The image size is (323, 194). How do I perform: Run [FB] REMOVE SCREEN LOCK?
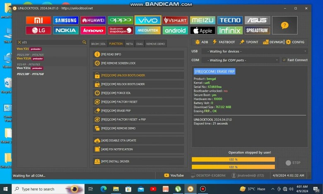[x=138, y=63]
